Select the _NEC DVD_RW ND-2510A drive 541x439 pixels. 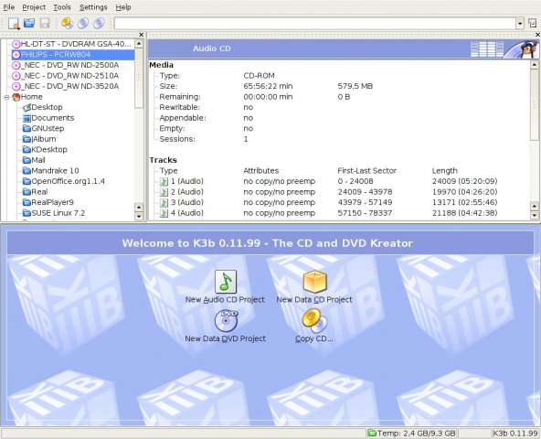[x=66, y=76]
